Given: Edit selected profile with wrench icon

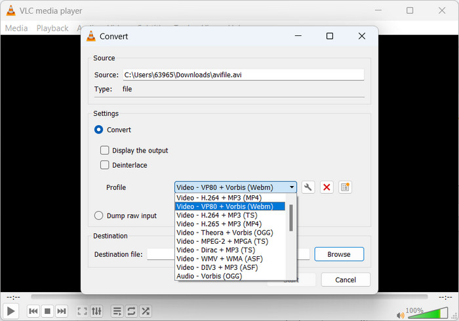Looking at the screenshot, I should [308, 187].
